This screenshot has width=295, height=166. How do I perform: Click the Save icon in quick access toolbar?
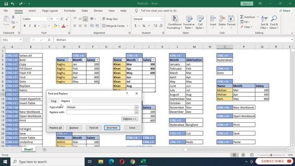click(x=6, y=4)
